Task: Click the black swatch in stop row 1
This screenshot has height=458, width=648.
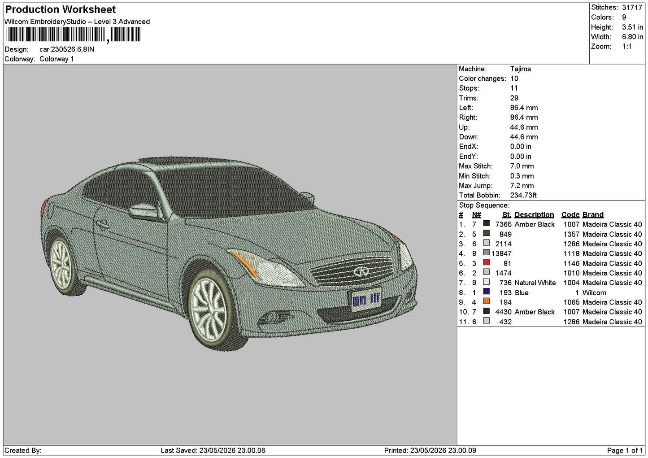Action: (486, 223)
